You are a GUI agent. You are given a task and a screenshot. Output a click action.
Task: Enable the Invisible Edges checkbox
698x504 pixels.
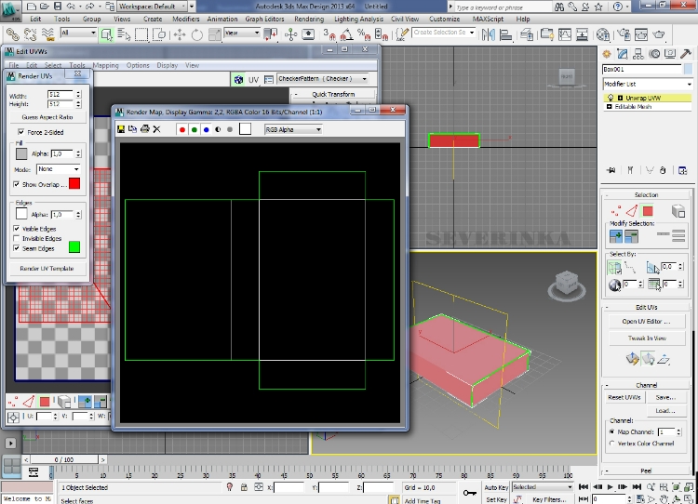click(x=17, y=238)
